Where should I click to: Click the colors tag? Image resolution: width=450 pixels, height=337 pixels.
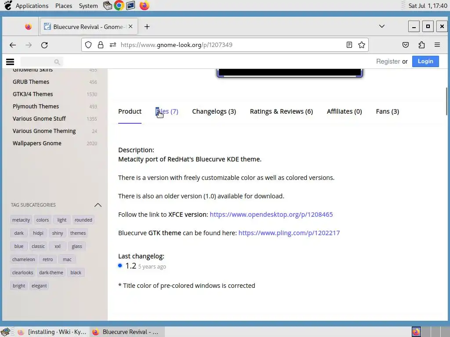(43, 220)
